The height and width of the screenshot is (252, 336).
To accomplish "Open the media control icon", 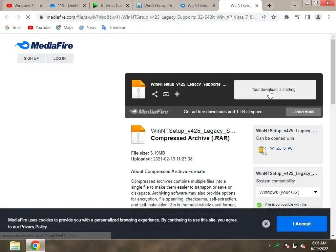I will [x=297, y=17].
